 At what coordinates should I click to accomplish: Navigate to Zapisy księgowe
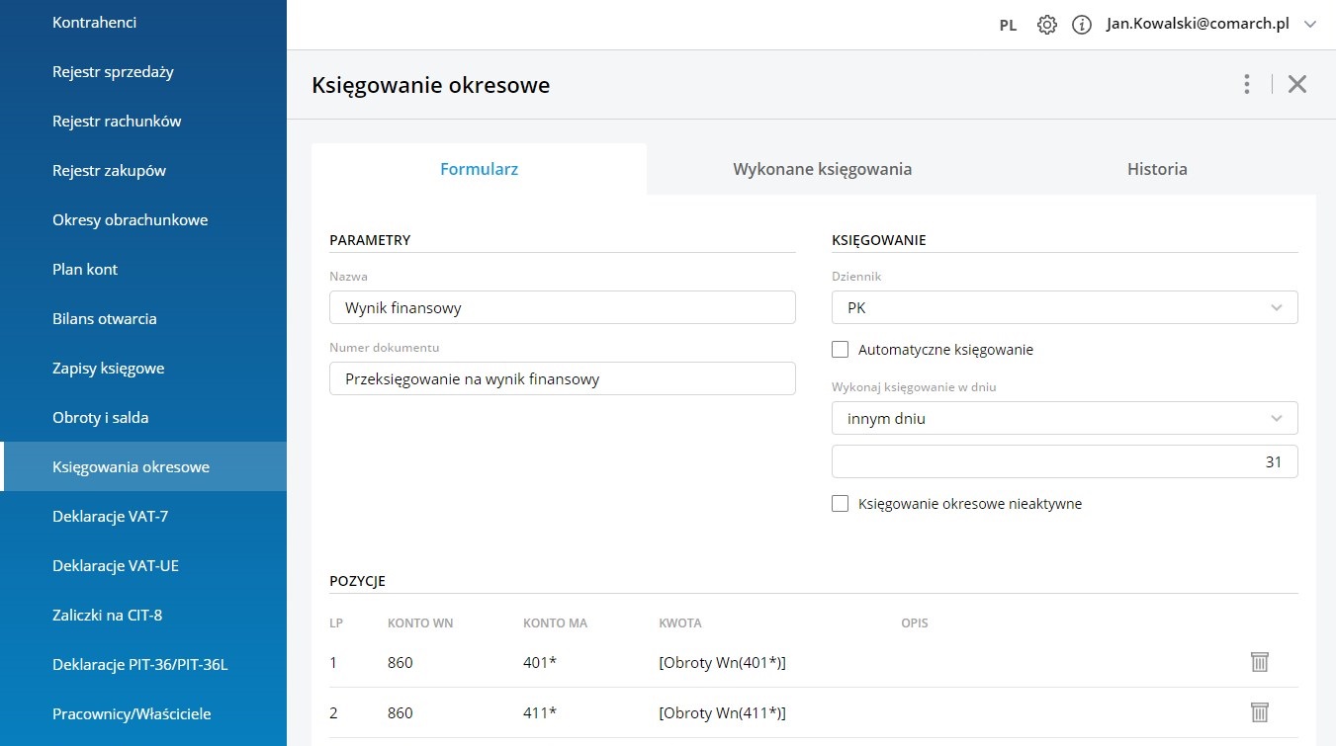[x=108, y=368]
